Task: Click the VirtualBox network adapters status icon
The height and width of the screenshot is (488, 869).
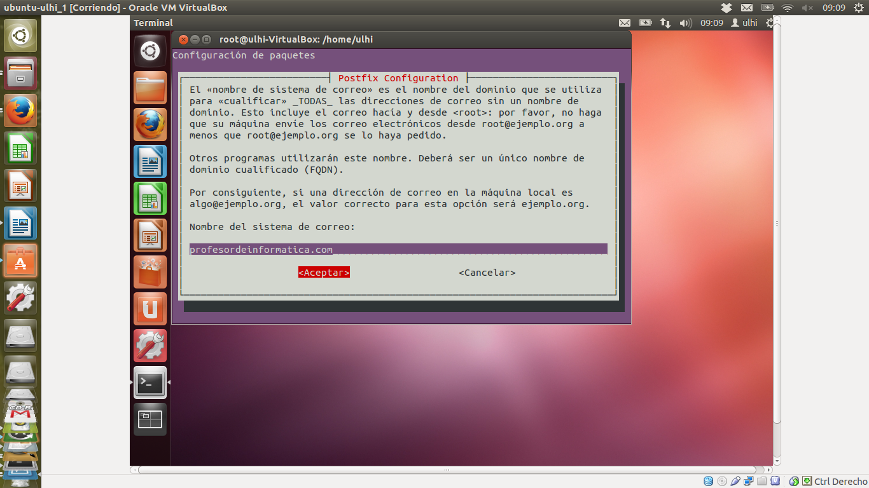Action: pos(749,481)
